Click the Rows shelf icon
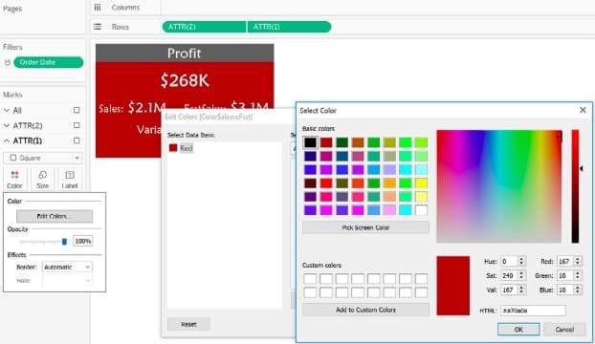This screenshot has width=595, height=344. 98,27
